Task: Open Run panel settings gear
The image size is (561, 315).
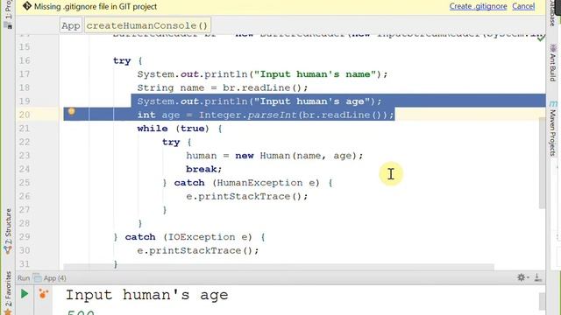Action: [x=522, y=277]
